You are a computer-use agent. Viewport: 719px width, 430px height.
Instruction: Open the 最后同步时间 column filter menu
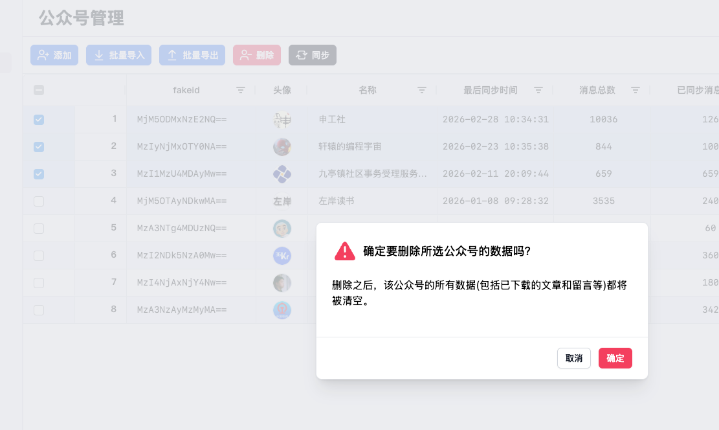point(538,90)
